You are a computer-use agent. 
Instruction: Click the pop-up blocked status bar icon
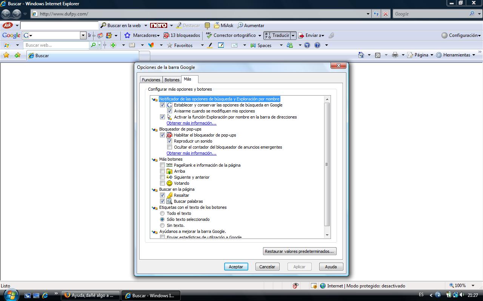tap(314, 286)
